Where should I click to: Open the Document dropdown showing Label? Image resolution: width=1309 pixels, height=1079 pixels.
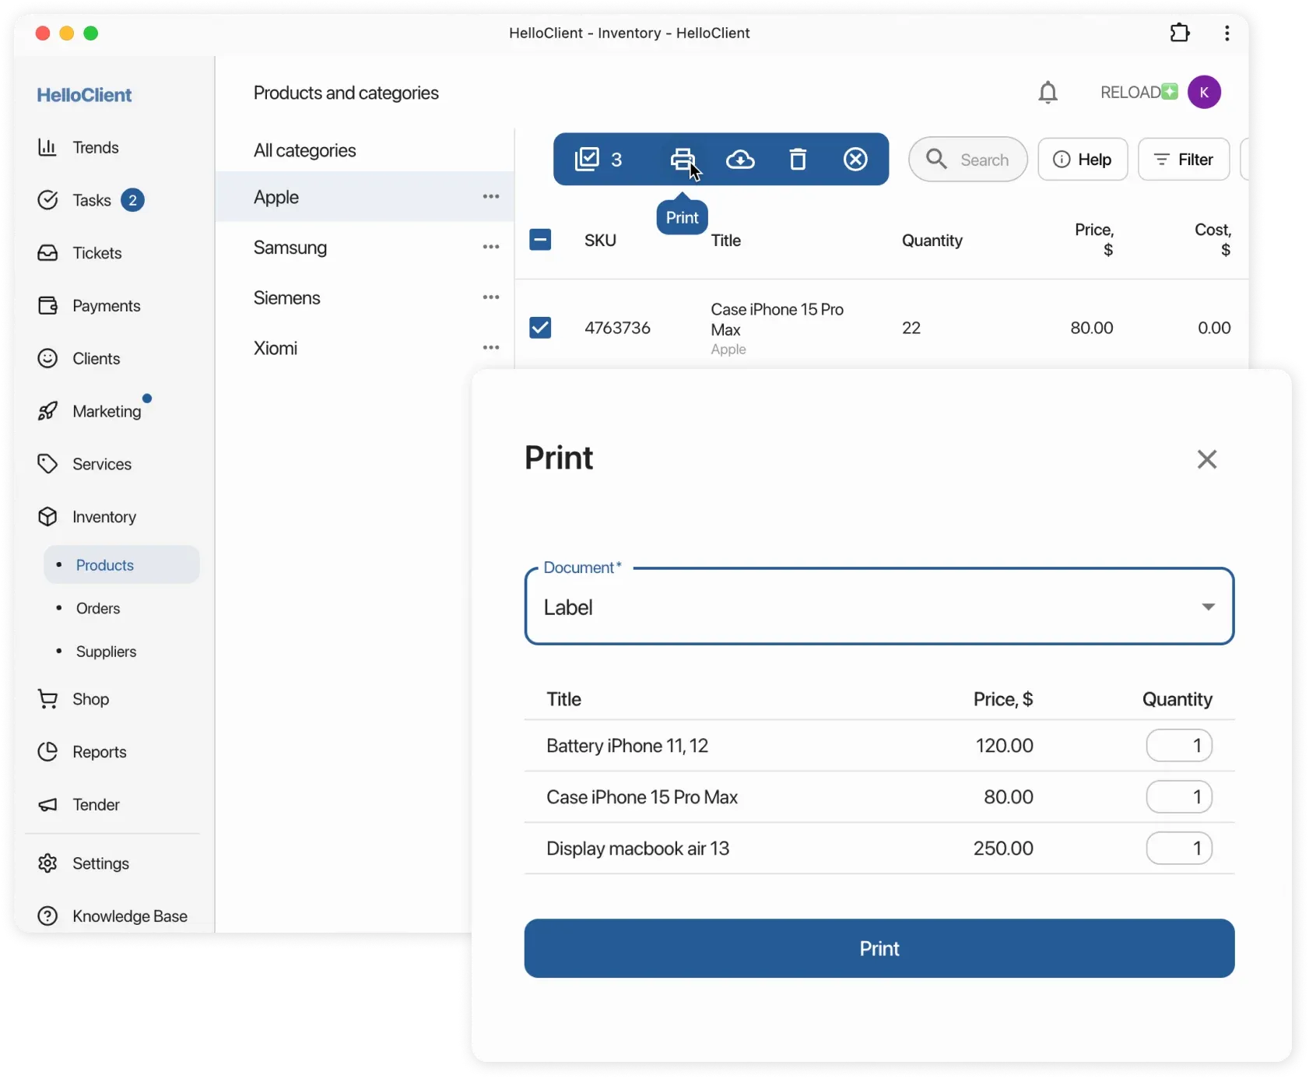pos(879,607)
